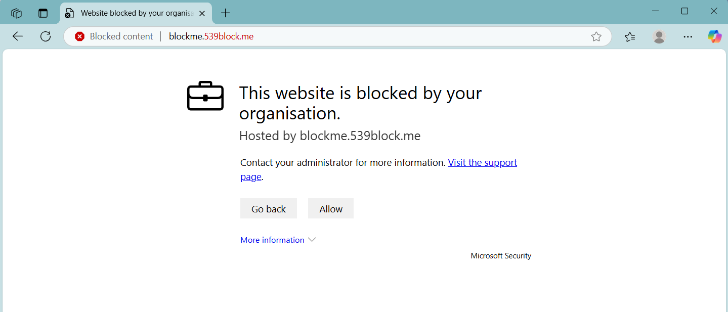Minimize the Edge browser window

[655, 11]
